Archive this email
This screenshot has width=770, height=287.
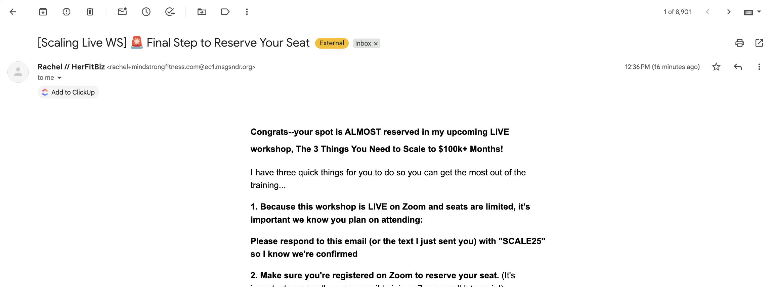[x=43, y=12]
